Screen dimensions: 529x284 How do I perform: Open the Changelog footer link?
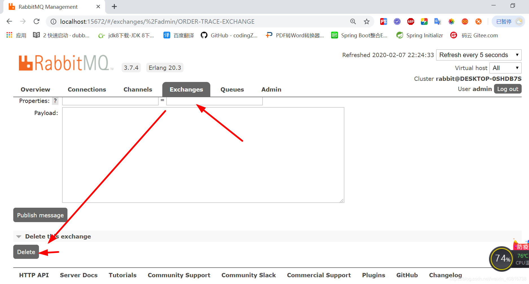click(445, 275)
